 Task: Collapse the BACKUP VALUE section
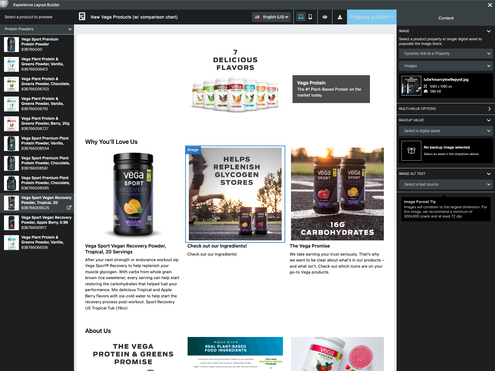point(488,120)
